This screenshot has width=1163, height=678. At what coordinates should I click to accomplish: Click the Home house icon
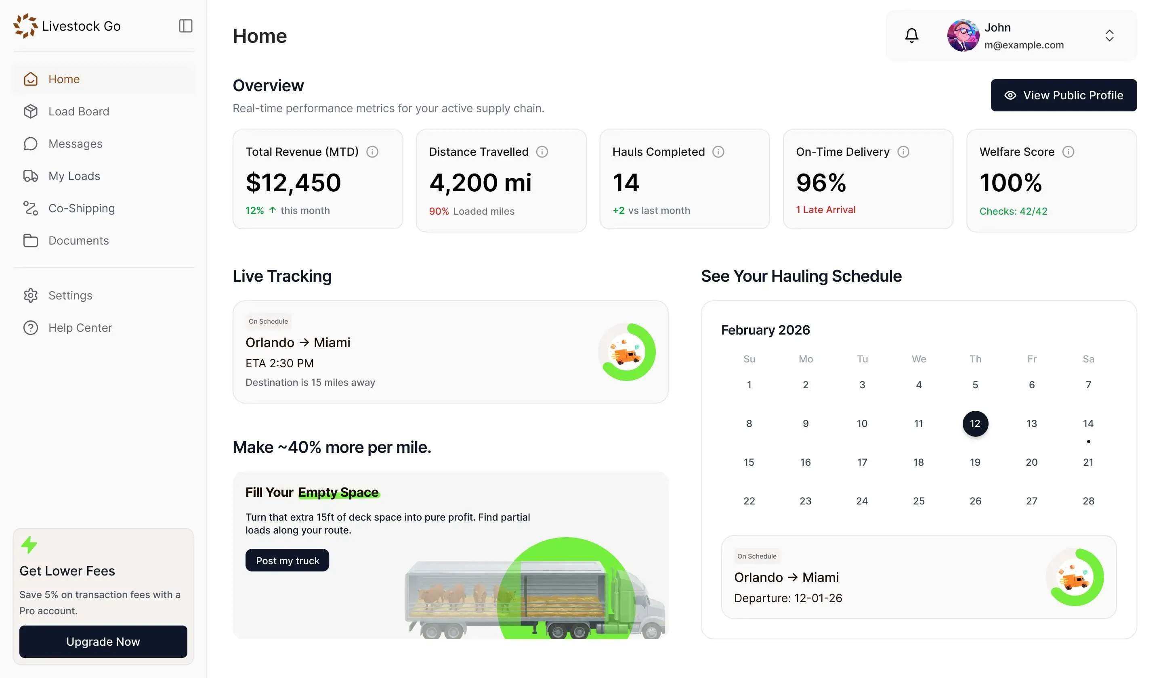(x=30, y=79)
